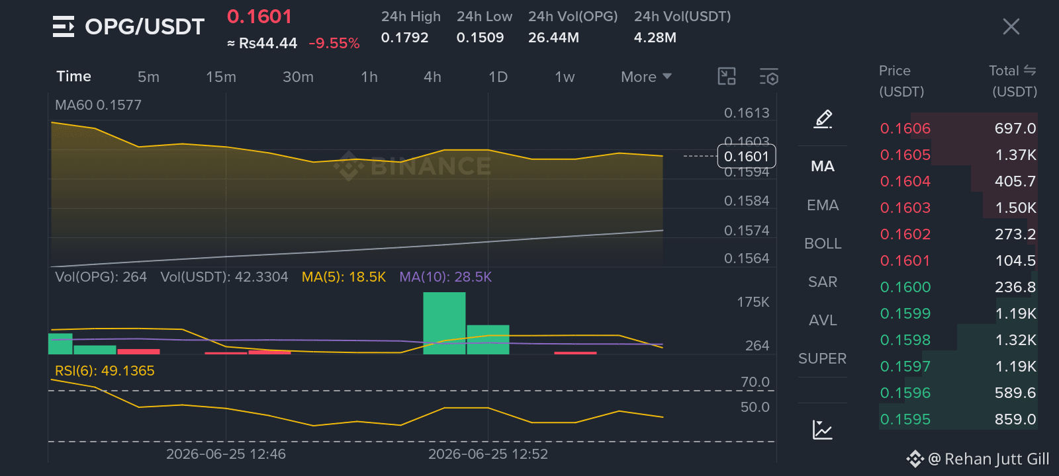The height and width of the screenshot is (476, 1059).
Task: Click ask price 0.1602
Action: pyautogui.click(x=905, y=234)
